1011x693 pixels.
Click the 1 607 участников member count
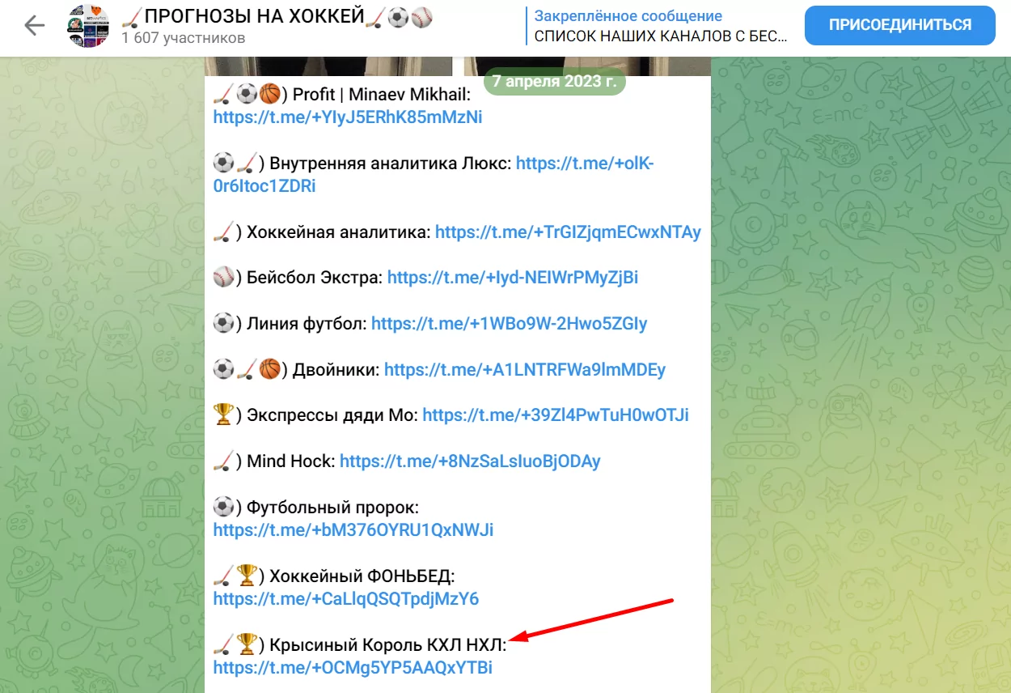[x=183, y=38]
